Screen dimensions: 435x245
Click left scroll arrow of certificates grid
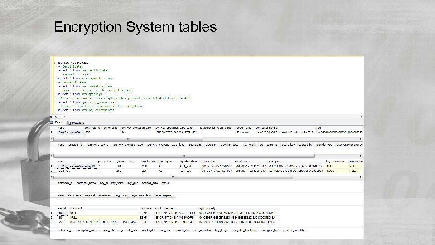click(x=52, y=139)
